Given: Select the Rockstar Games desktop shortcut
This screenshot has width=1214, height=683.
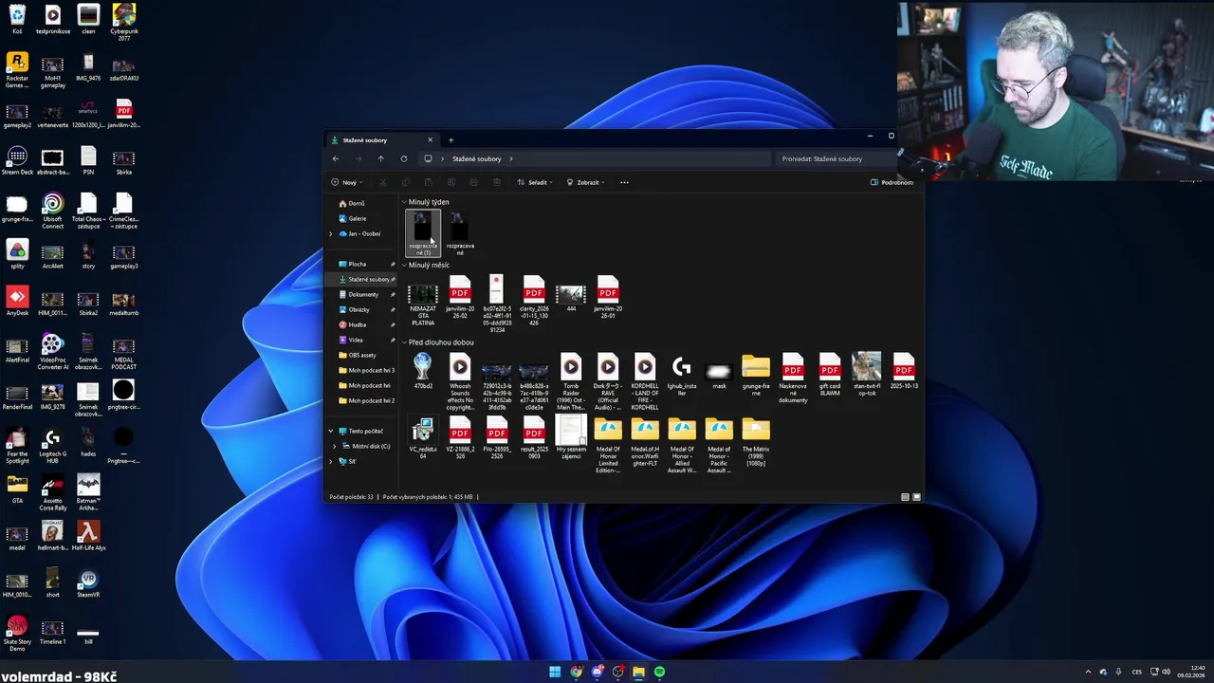Looking at the screenshot, I should click(17, 71).
